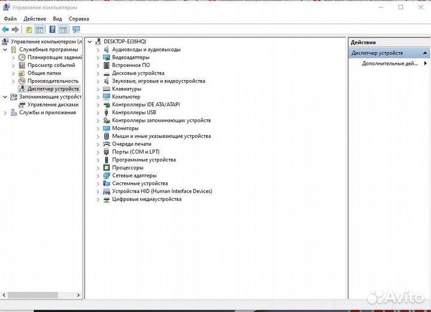
Task: Click the Цифровые медиаустройства icon
Action: 107,200
